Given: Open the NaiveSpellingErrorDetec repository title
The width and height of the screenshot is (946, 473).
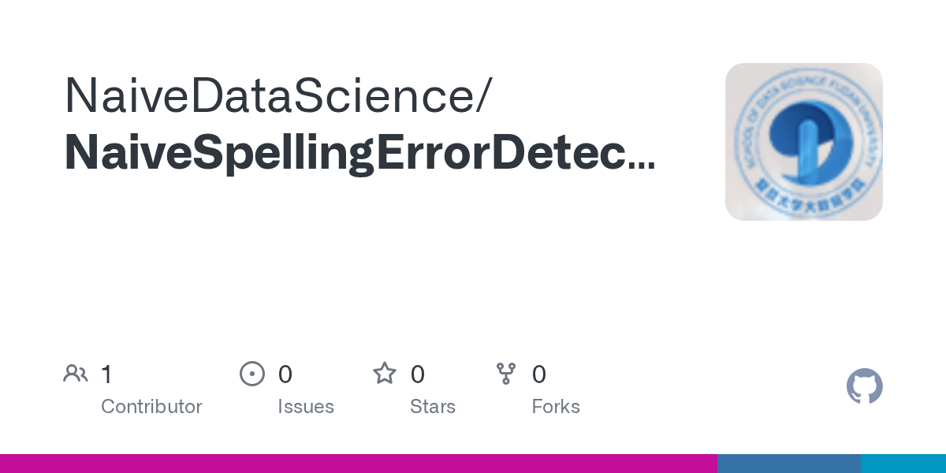Looking at the screenshot, I should (347, 152).
